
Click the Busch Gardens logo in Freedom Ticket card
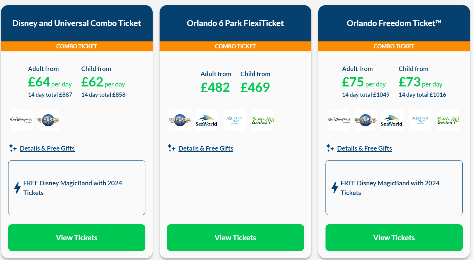tap(448, 120)
